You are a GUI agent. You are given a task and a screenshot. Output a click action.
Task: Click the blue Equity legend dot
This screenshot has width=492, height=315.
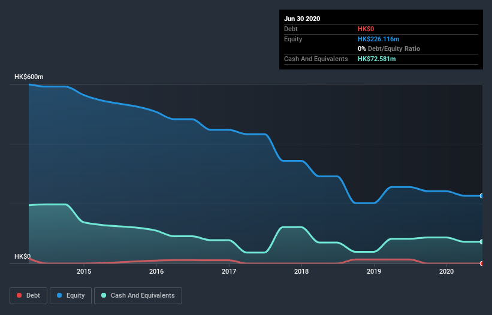click(59, 295)
